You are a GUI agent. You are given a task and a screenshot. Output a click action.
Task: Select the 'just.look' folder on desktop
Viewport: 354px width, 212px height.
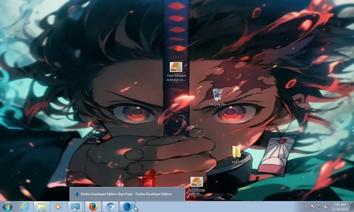tap(238, 155)
